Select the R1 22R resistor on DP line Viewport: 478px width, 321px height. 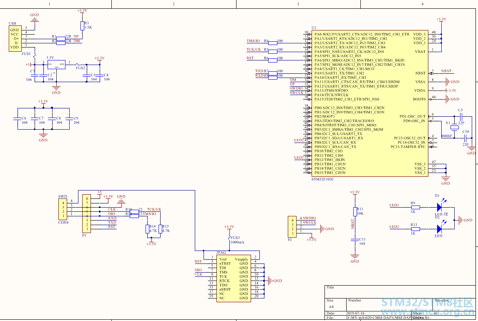(61, 39)
